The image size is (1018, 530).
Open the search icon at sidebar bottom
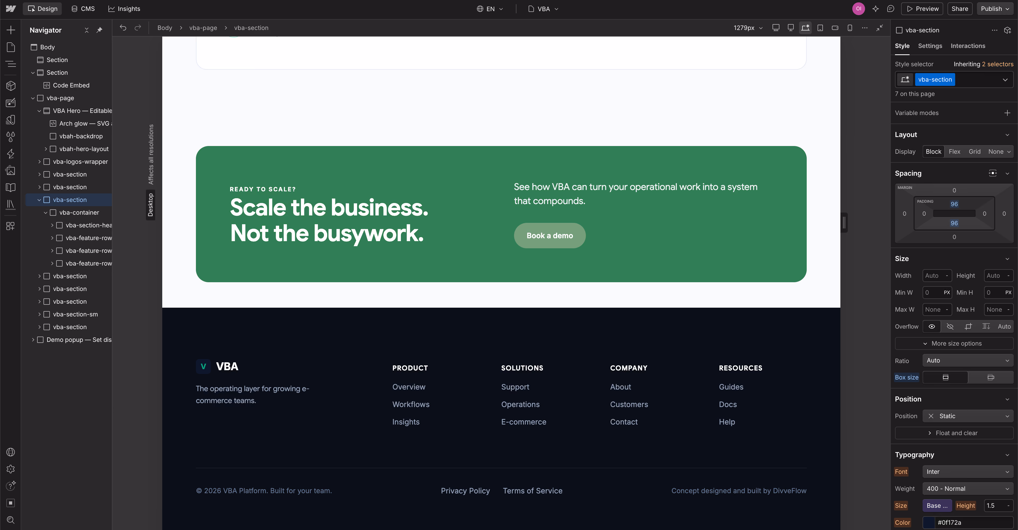click(x=11, y=520)
